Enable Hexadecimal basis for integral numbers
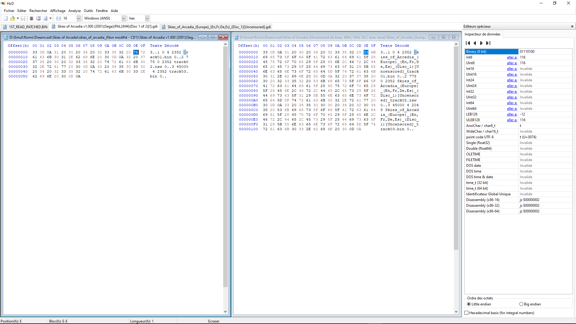Screen dimensions: 576x324 point(466,313)
